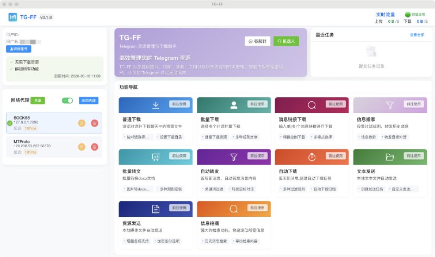Click the 转发目标对话 tag under 信息搬家
The height and width of the screenshot is (257, 435).
coord(394,137)
